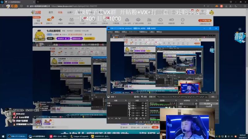Click the image file path field in OBS
Image resolution: width=248 pixels, height=139 pixels.
click(182, 97)
